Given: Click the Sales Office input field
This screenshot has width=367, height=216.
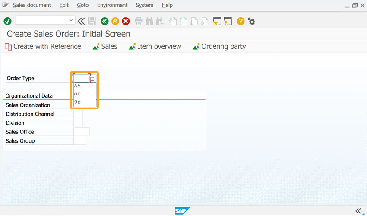Looking at the screenshot, I should [82, 132].
